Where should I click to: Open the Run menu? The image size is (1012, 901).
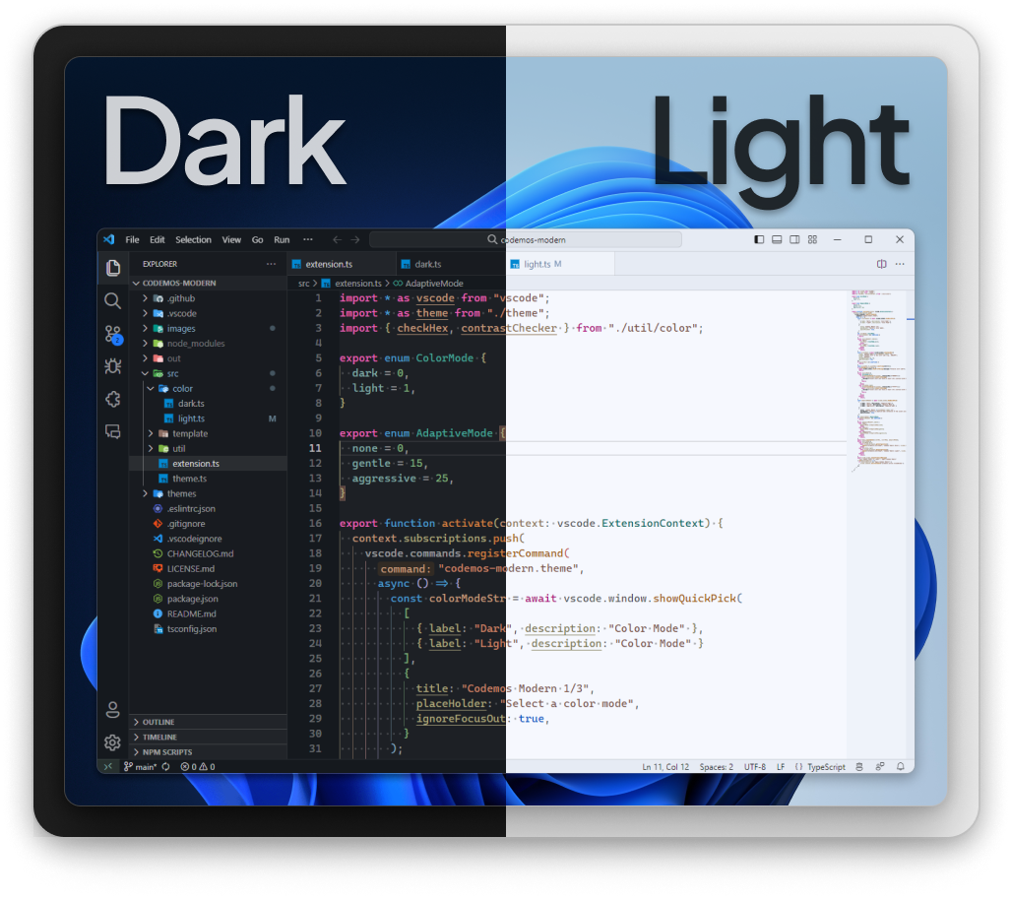click(x=282, y=239)
